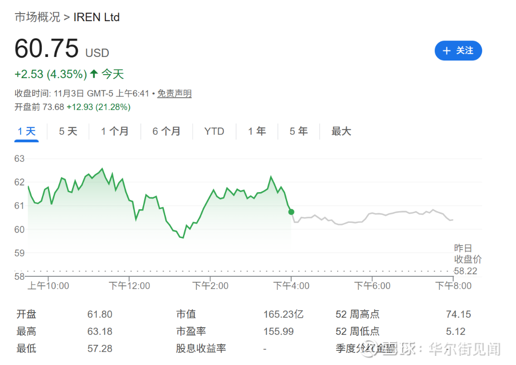Click the 股息收益率 label

point(201,348)
